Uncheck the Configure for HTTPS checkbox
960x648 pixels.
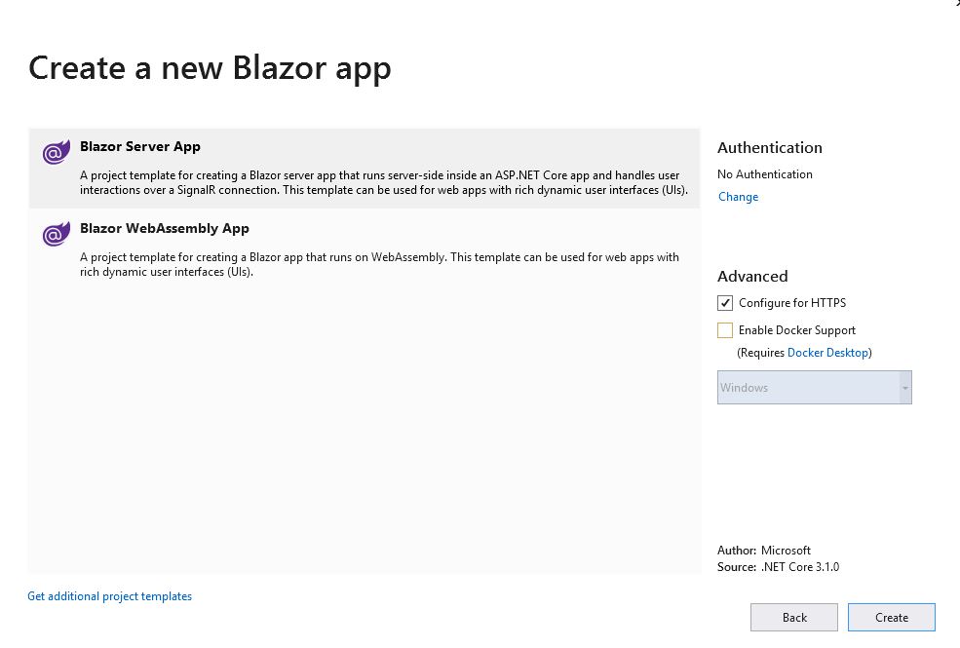click(725, 303)
